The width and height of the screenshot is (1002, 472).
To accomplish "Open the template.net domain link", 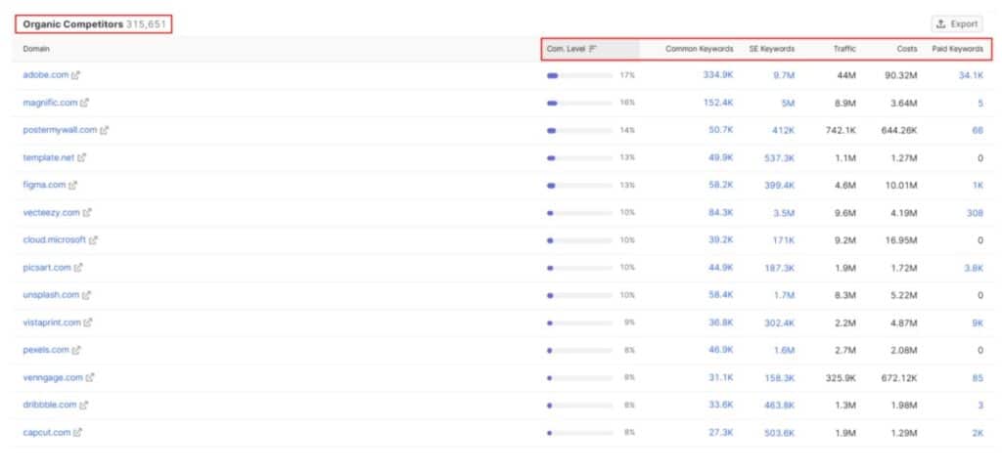I will (x=49, y=157).
